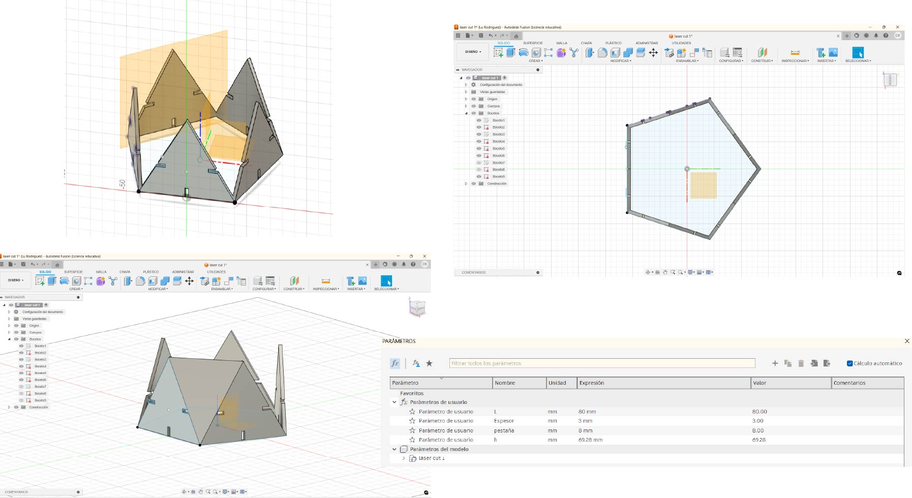
Task: Click the Insert image icon in the pentagon top-view window
Action: (x=833, y=52)
